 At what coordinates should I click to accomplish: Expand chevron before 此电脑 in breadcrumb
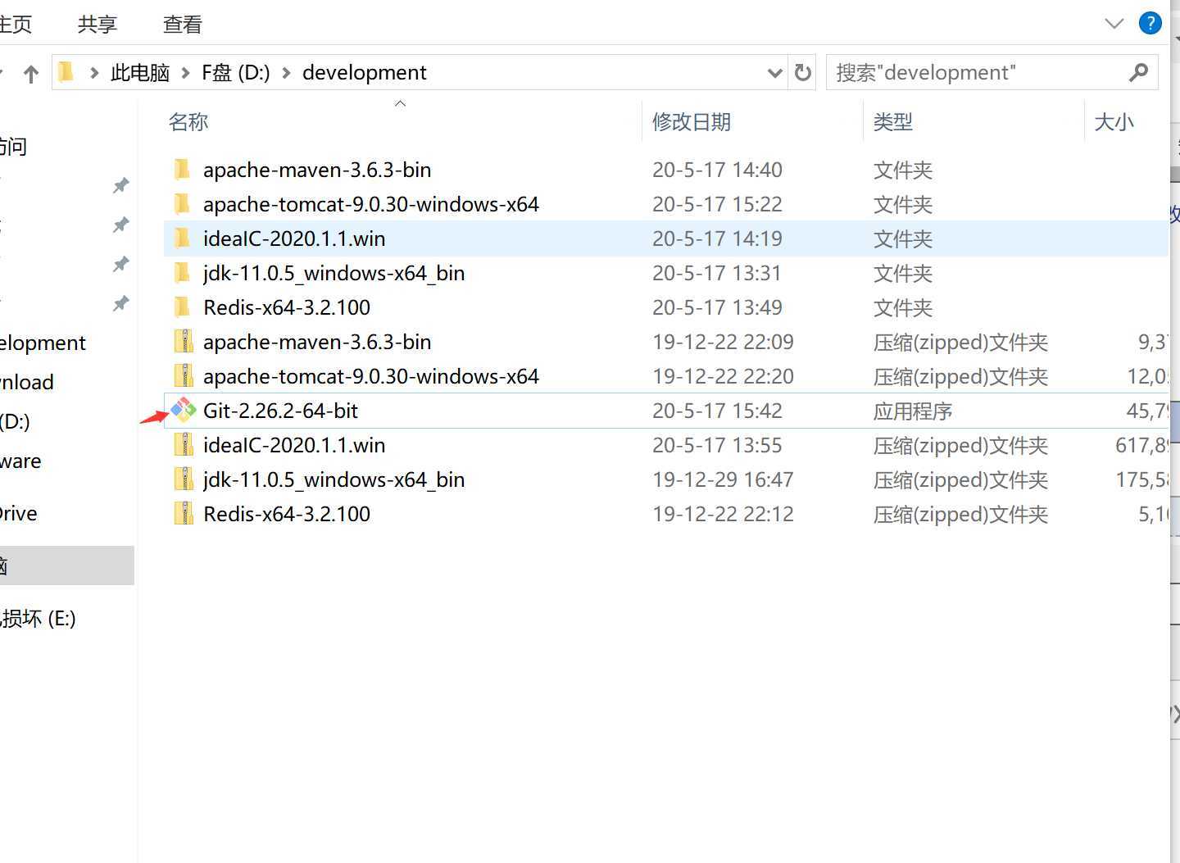[x=94, y=73]
